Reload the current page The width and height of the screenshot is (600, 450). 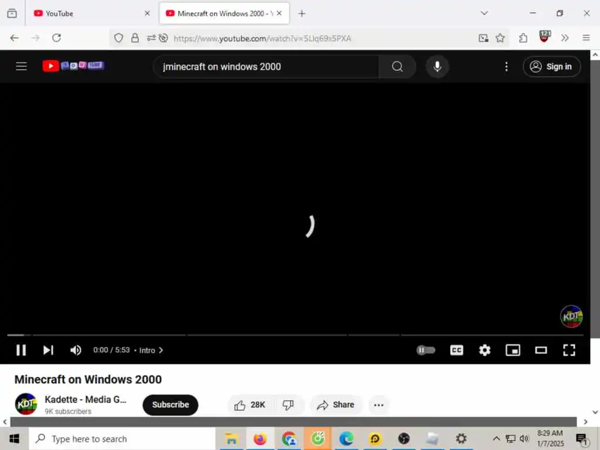point(57,38)
